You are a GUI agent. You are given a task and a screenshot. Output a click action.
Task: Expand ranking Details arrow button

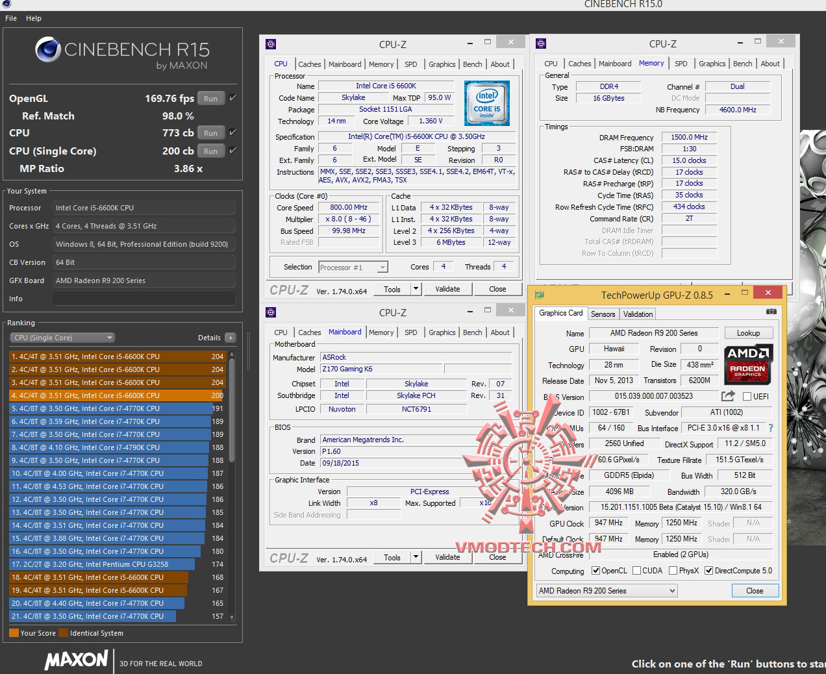pyautogui.click(x=230, y=338)
